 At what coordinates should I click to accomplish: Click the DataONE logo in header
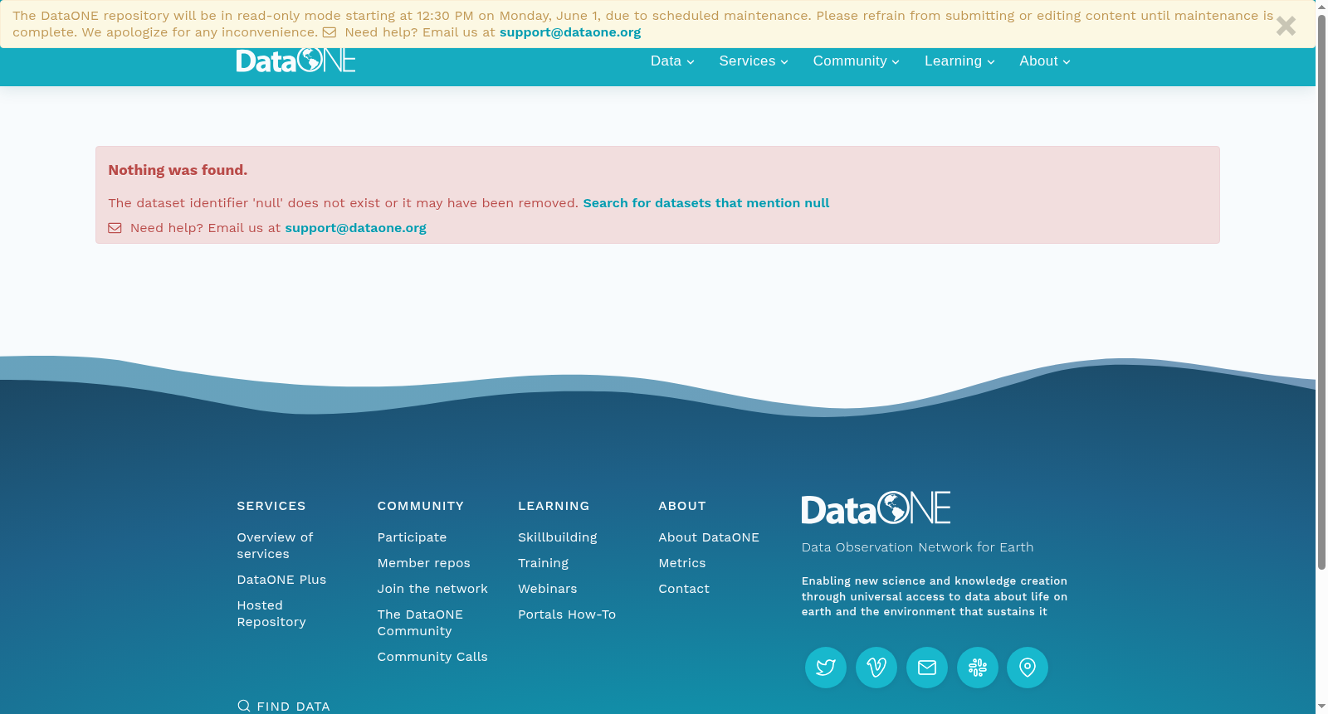coord(295,60)
